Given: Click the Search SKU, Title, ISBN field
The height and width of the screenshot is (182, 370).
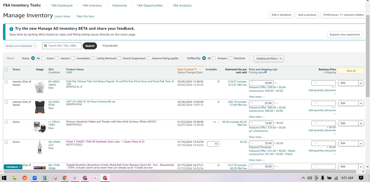Looking at the screenshot, I should pyautogui.click(x=62, y=46).
